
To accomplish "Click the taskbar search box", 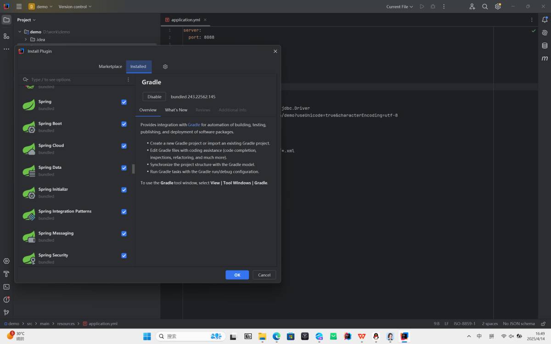I will tap(190, 336).
